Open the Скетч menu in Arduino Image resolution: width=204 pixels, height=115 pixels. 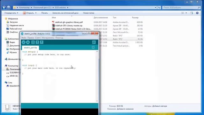38,38
